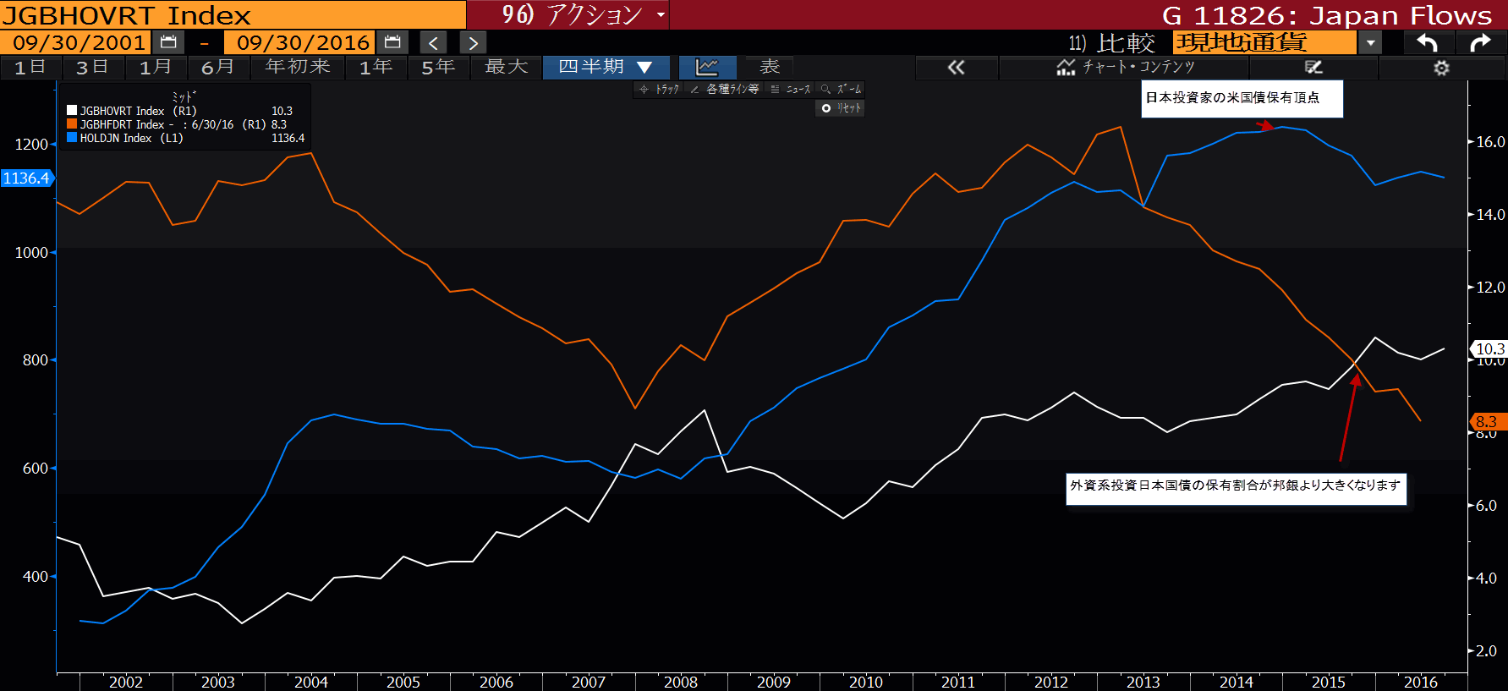Click 8.3 right axis value marker

point(1488,421)
